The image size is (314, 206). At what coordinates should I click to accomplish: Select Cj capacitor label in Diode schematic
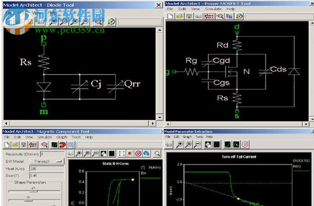[96, 84]
